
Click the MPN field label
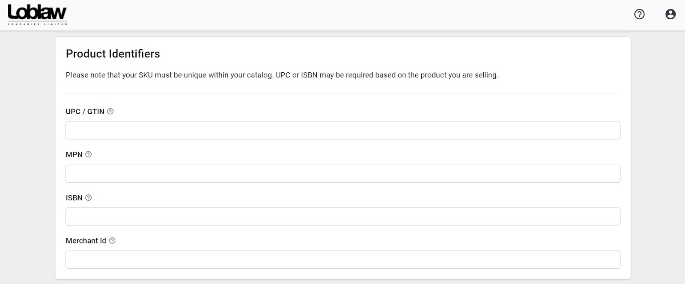[x=74, y=154]
